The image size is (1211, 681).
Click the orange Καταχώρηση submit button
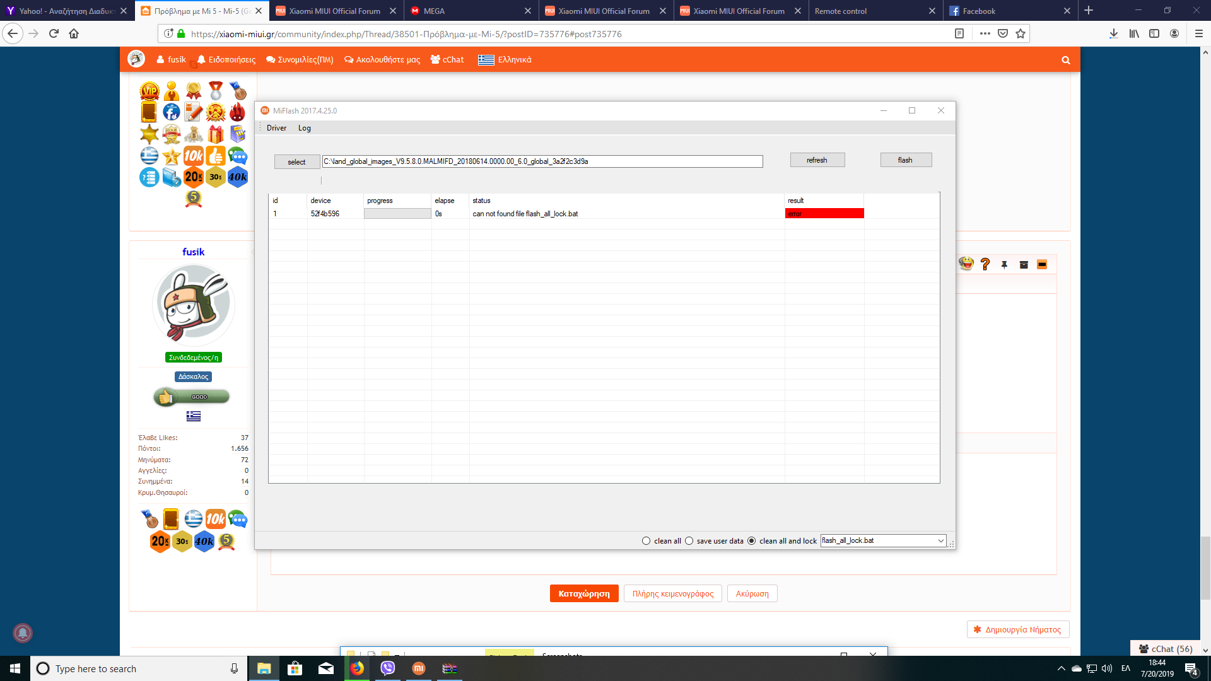[x=583, y=593]
